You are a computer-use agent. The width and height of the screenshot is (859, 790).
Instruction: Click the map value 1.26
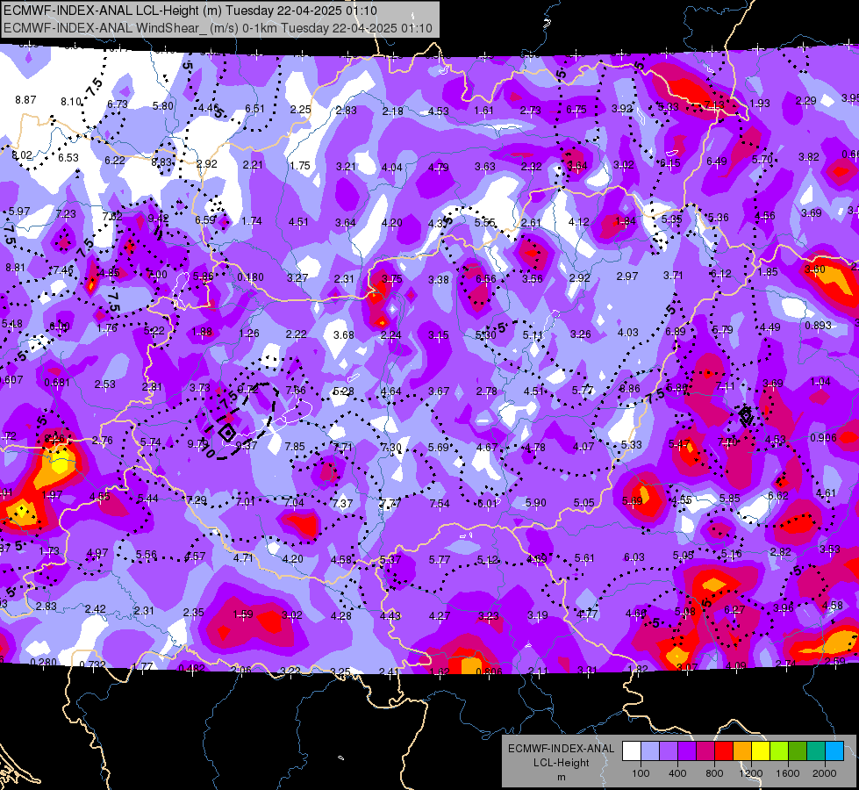click(x=249, y=334)
